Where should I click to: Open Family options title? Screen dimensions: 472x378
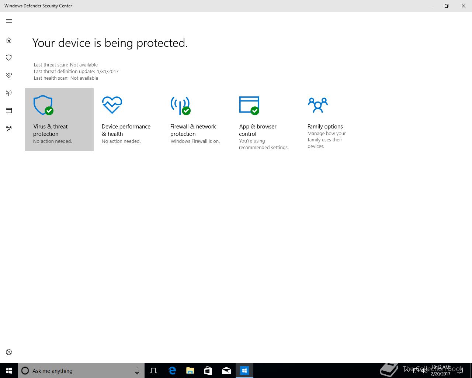325,127
